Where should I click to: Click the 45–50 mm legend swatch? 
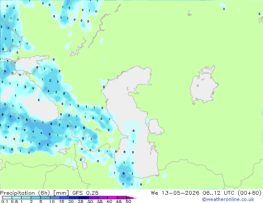coord(122,198)
